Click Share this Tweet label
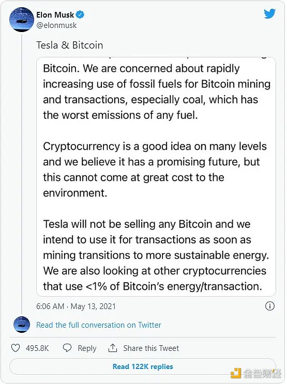 [x=151, y=348]
